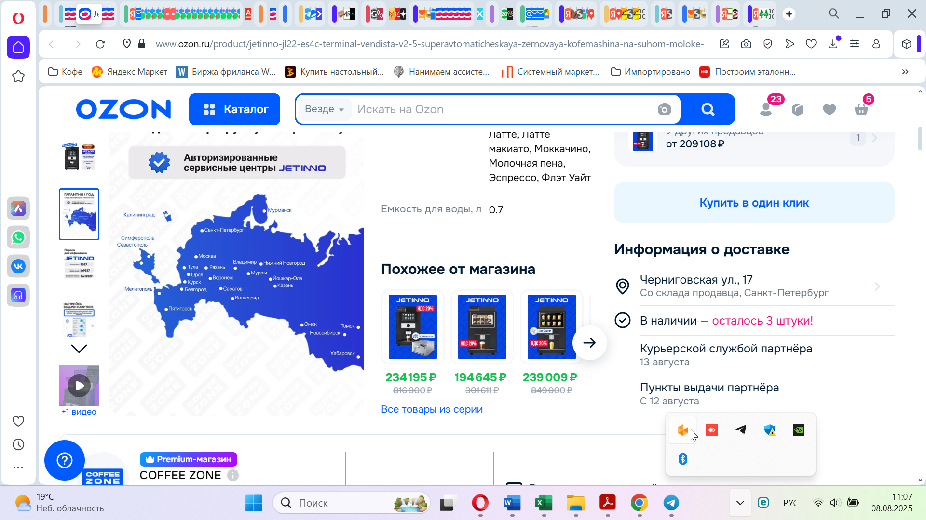The image size is (926, 520).
Task: Reload the current Ozon page
Action: (100, 44)
